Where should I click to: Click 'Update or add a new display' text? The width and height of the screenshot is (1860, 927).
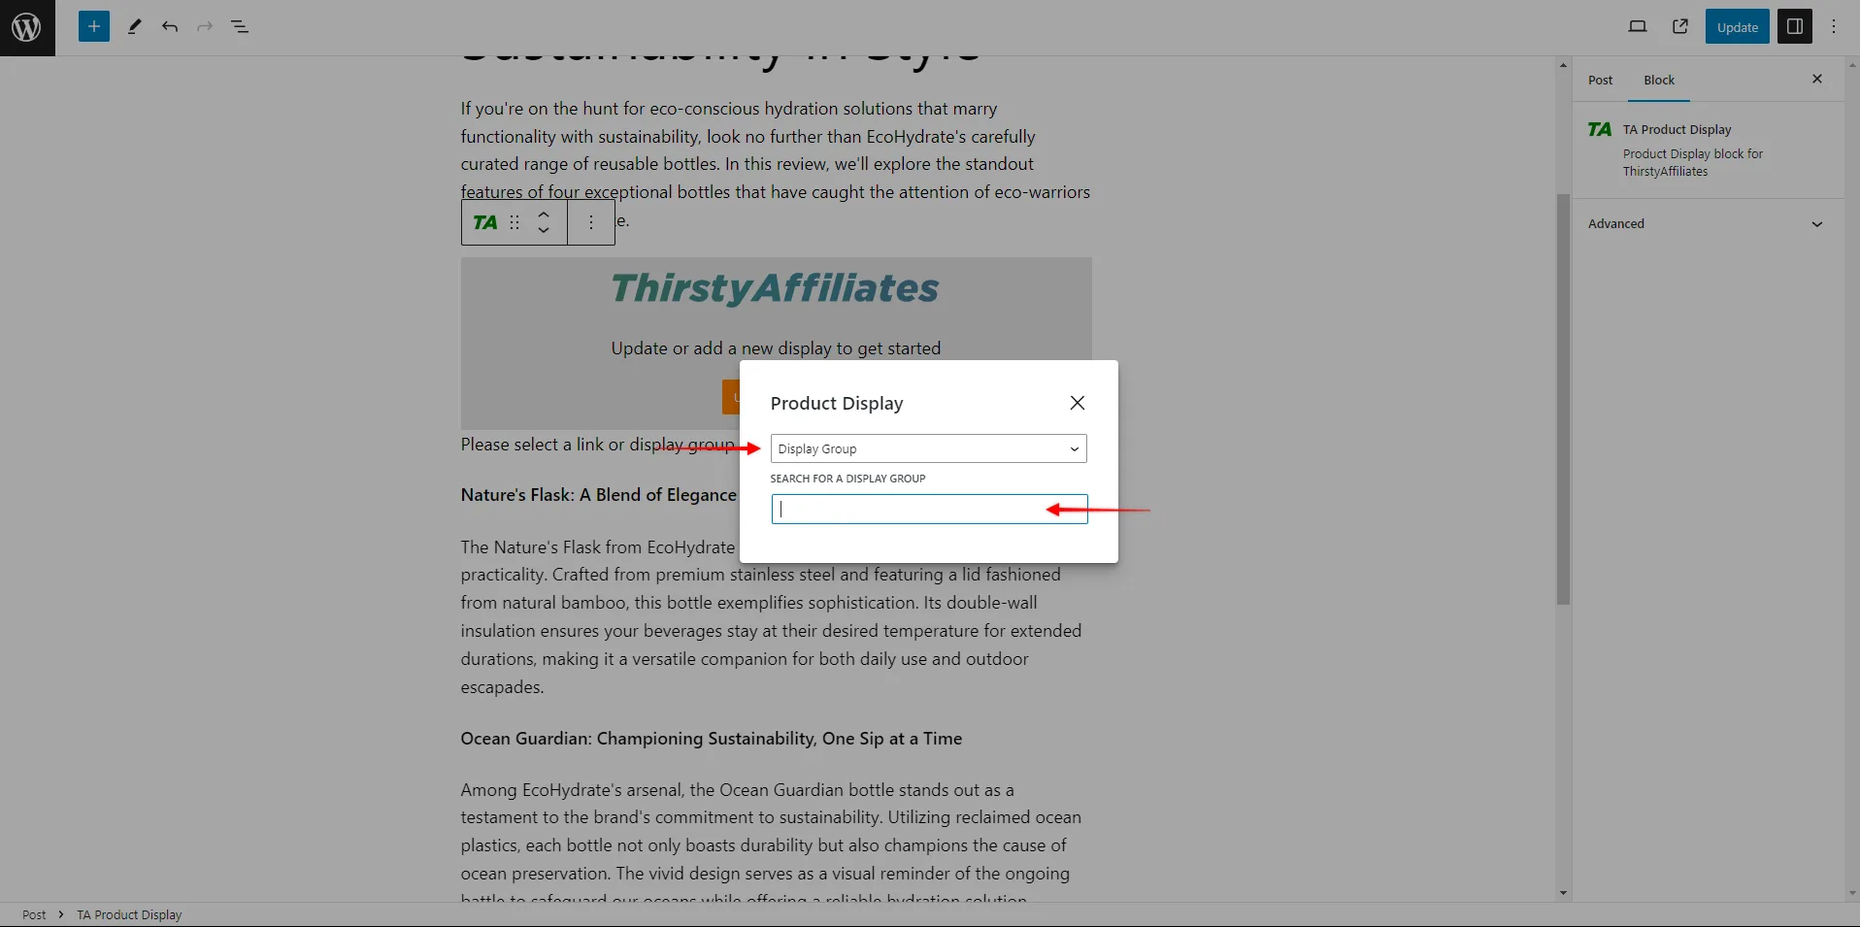pos(776,348)
